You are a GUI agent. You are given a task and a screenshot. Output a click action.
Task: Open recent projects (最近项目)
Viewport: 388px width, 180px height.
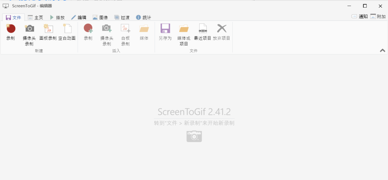tap(202, 32)
